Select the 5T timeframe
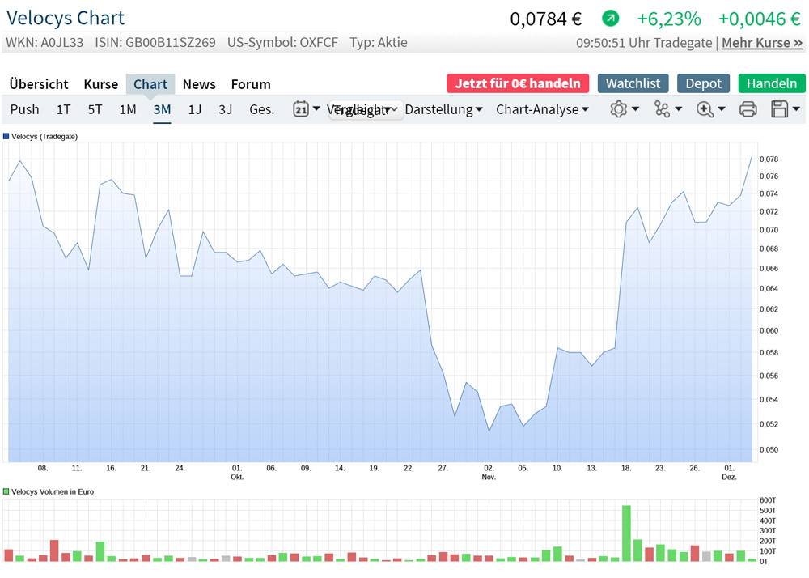This screenshot has width=809, height=578. point(95,109)
